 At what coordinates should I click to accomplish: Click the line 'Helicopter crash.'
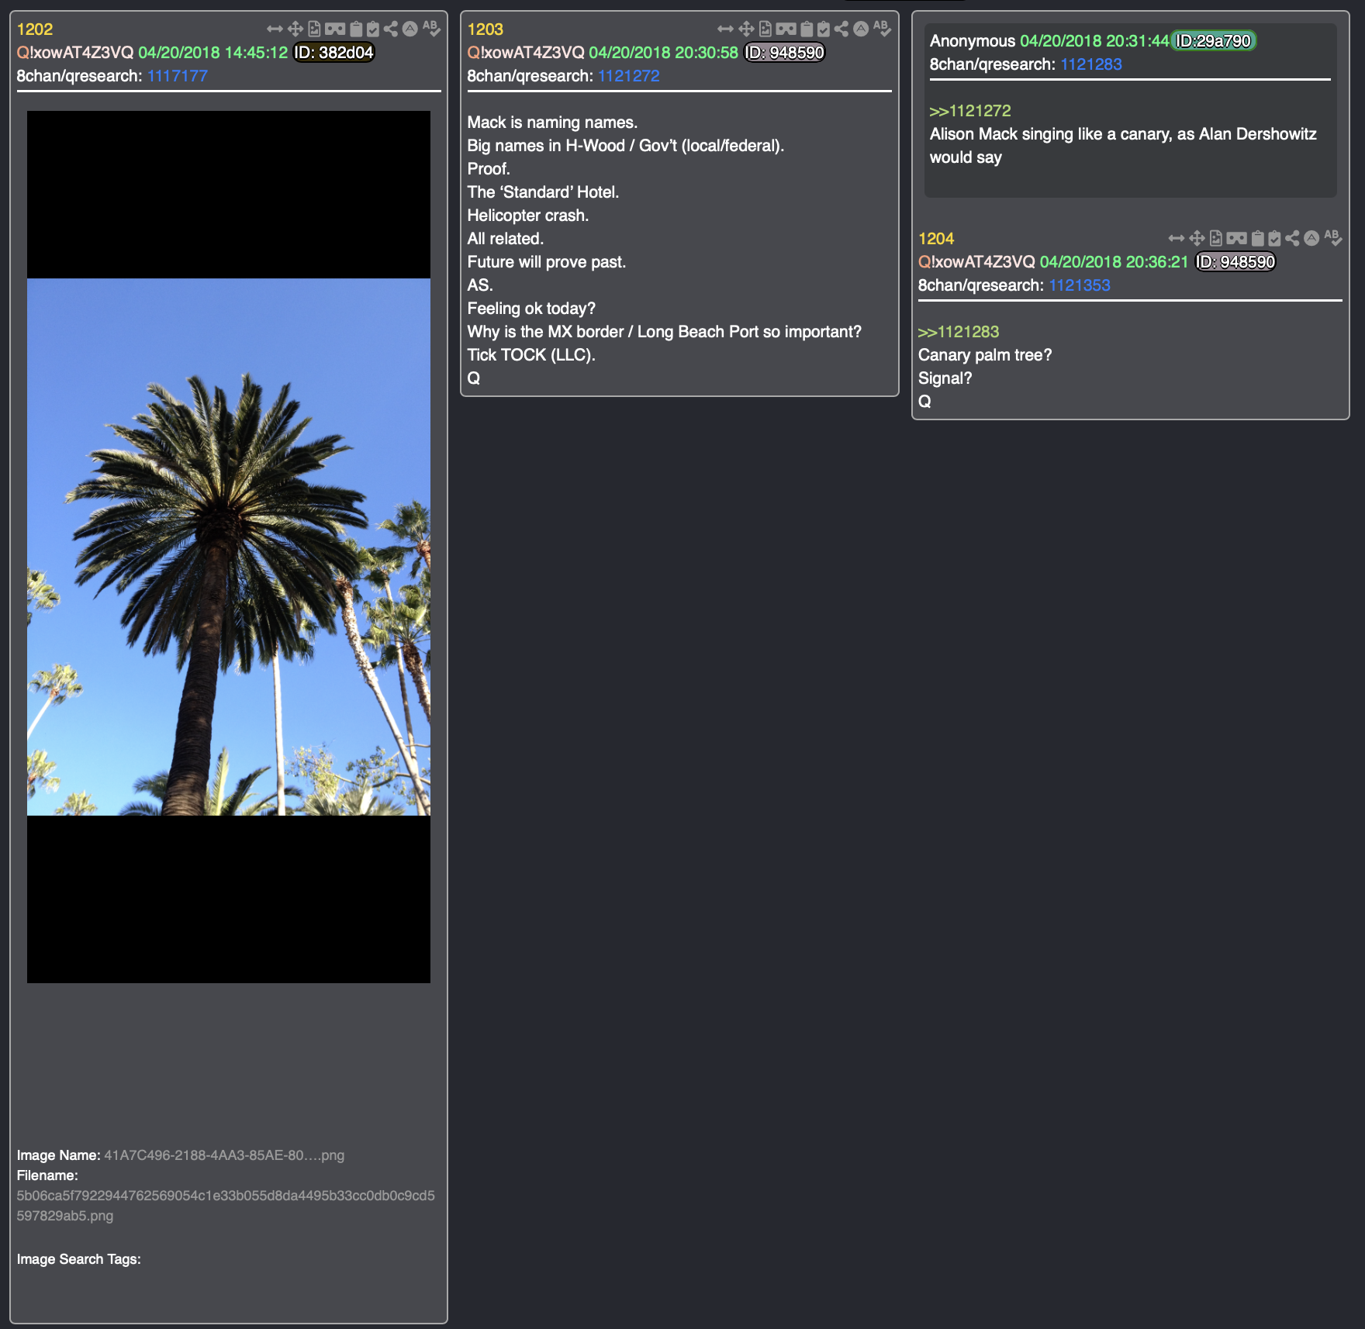pyautogui.click(x=528, y=216)
